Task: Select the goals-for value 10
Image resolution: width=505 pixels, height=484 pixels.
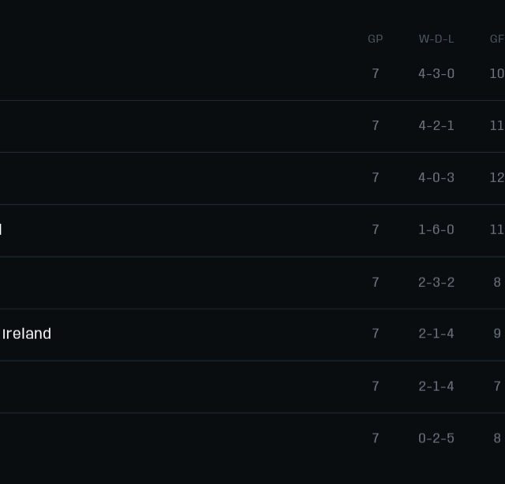Action: pyautogui.click(x=496, y=73)
